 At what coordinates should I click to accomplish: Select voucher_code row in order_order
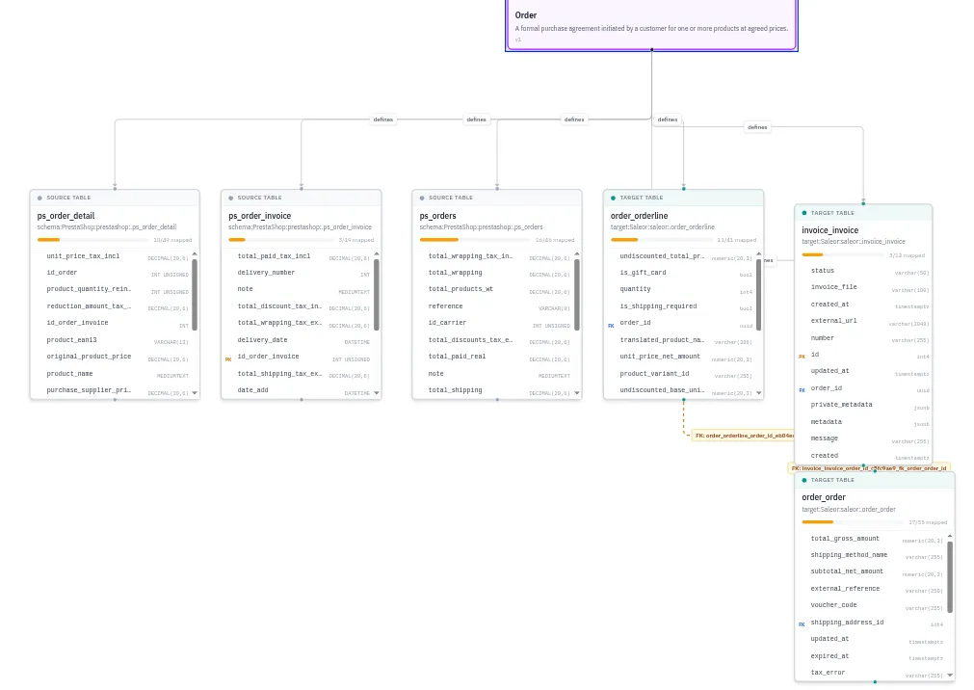coord(872,605)
